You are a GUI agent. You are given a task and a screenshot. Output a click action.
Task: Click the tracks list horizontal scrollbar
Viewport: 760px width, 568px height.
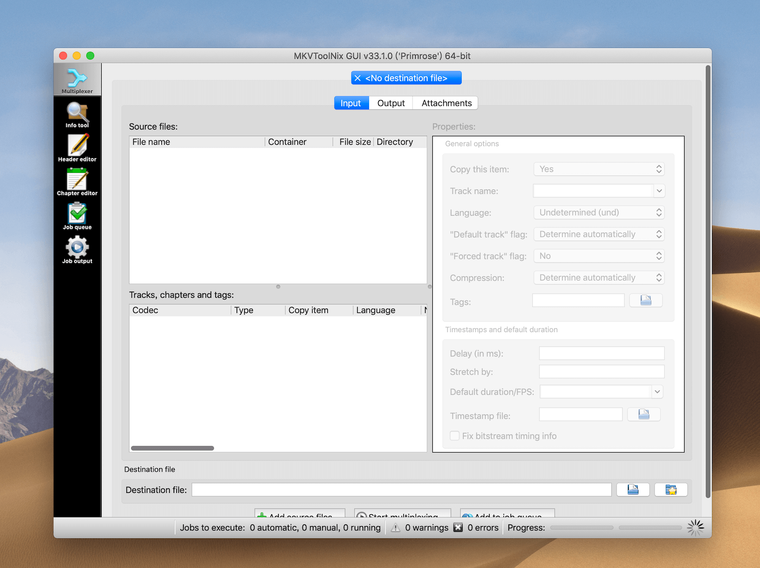coord(172,448)
